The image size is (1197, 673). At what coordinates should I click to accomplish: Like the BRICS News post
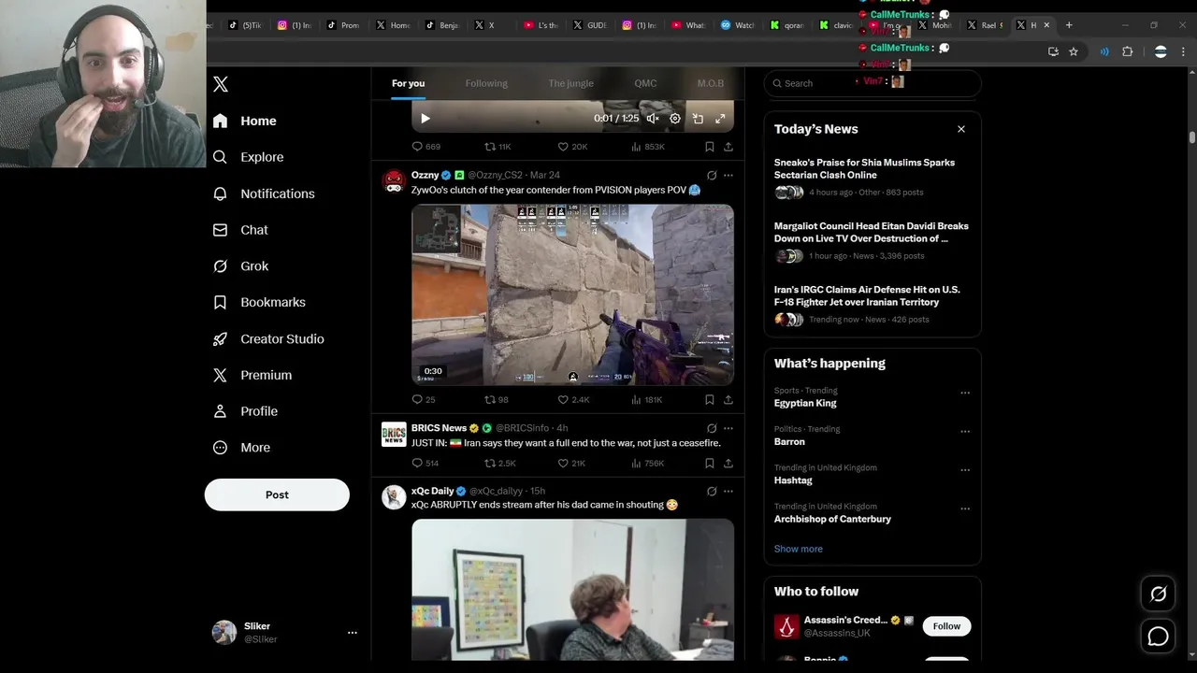(571, 463)
